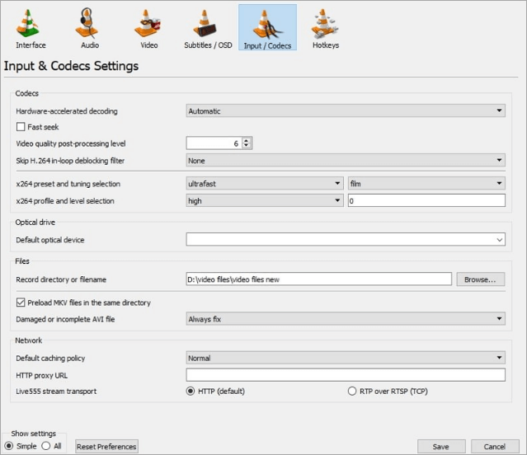
Task: Expand the Default caching policy dropdown
Action: tap(346, 359)
